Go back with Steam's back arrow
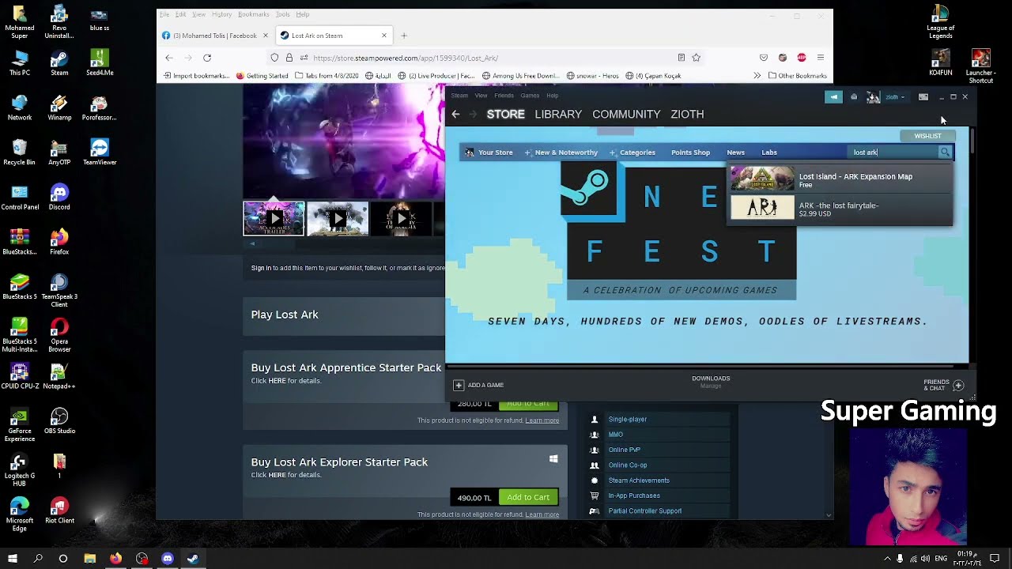 (455, 115)
